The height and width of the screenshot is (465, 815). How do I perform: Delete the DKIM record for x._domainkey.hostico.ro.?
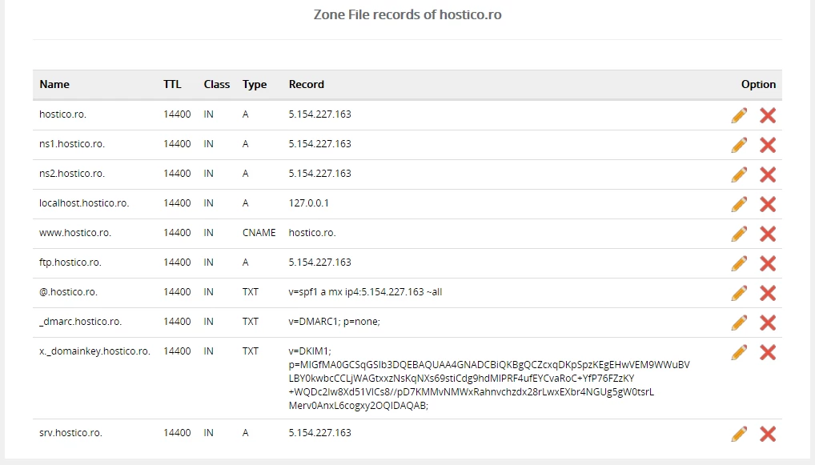767,352
